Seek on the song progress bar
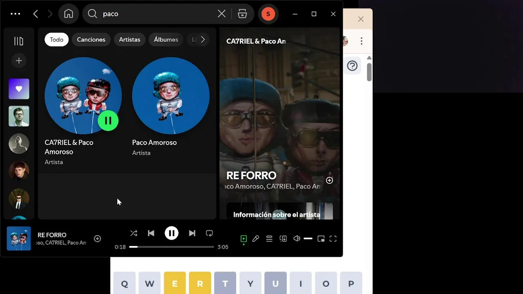523x294 pixels. tap(172, 247)
